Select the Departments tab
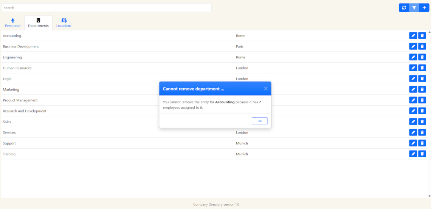 38,23
